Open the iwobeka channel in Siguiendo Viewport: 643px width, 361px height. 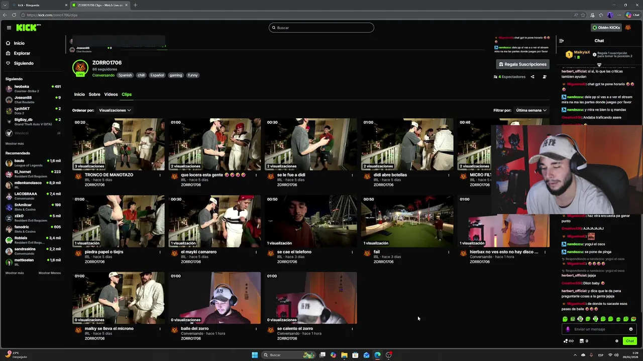point(33,89)
